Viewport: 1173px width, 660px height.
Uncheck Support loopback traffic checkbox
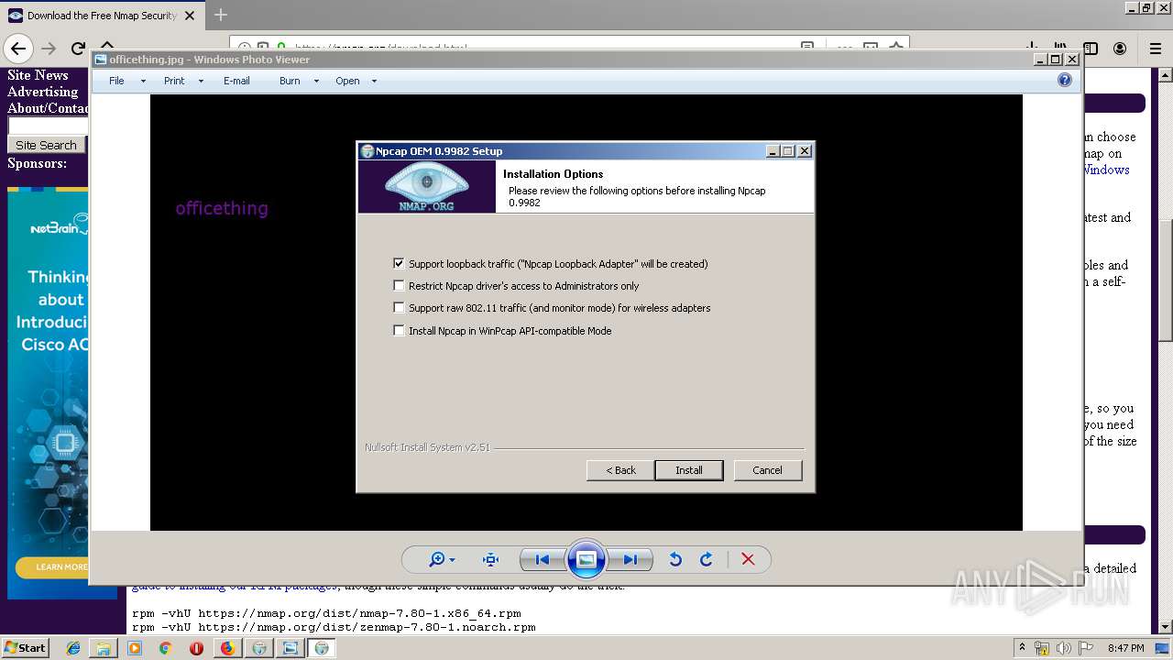(x=399, y=263)
